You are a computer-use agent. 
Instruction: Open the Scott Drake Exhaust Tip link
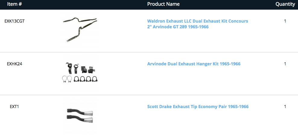pos(198,107)
